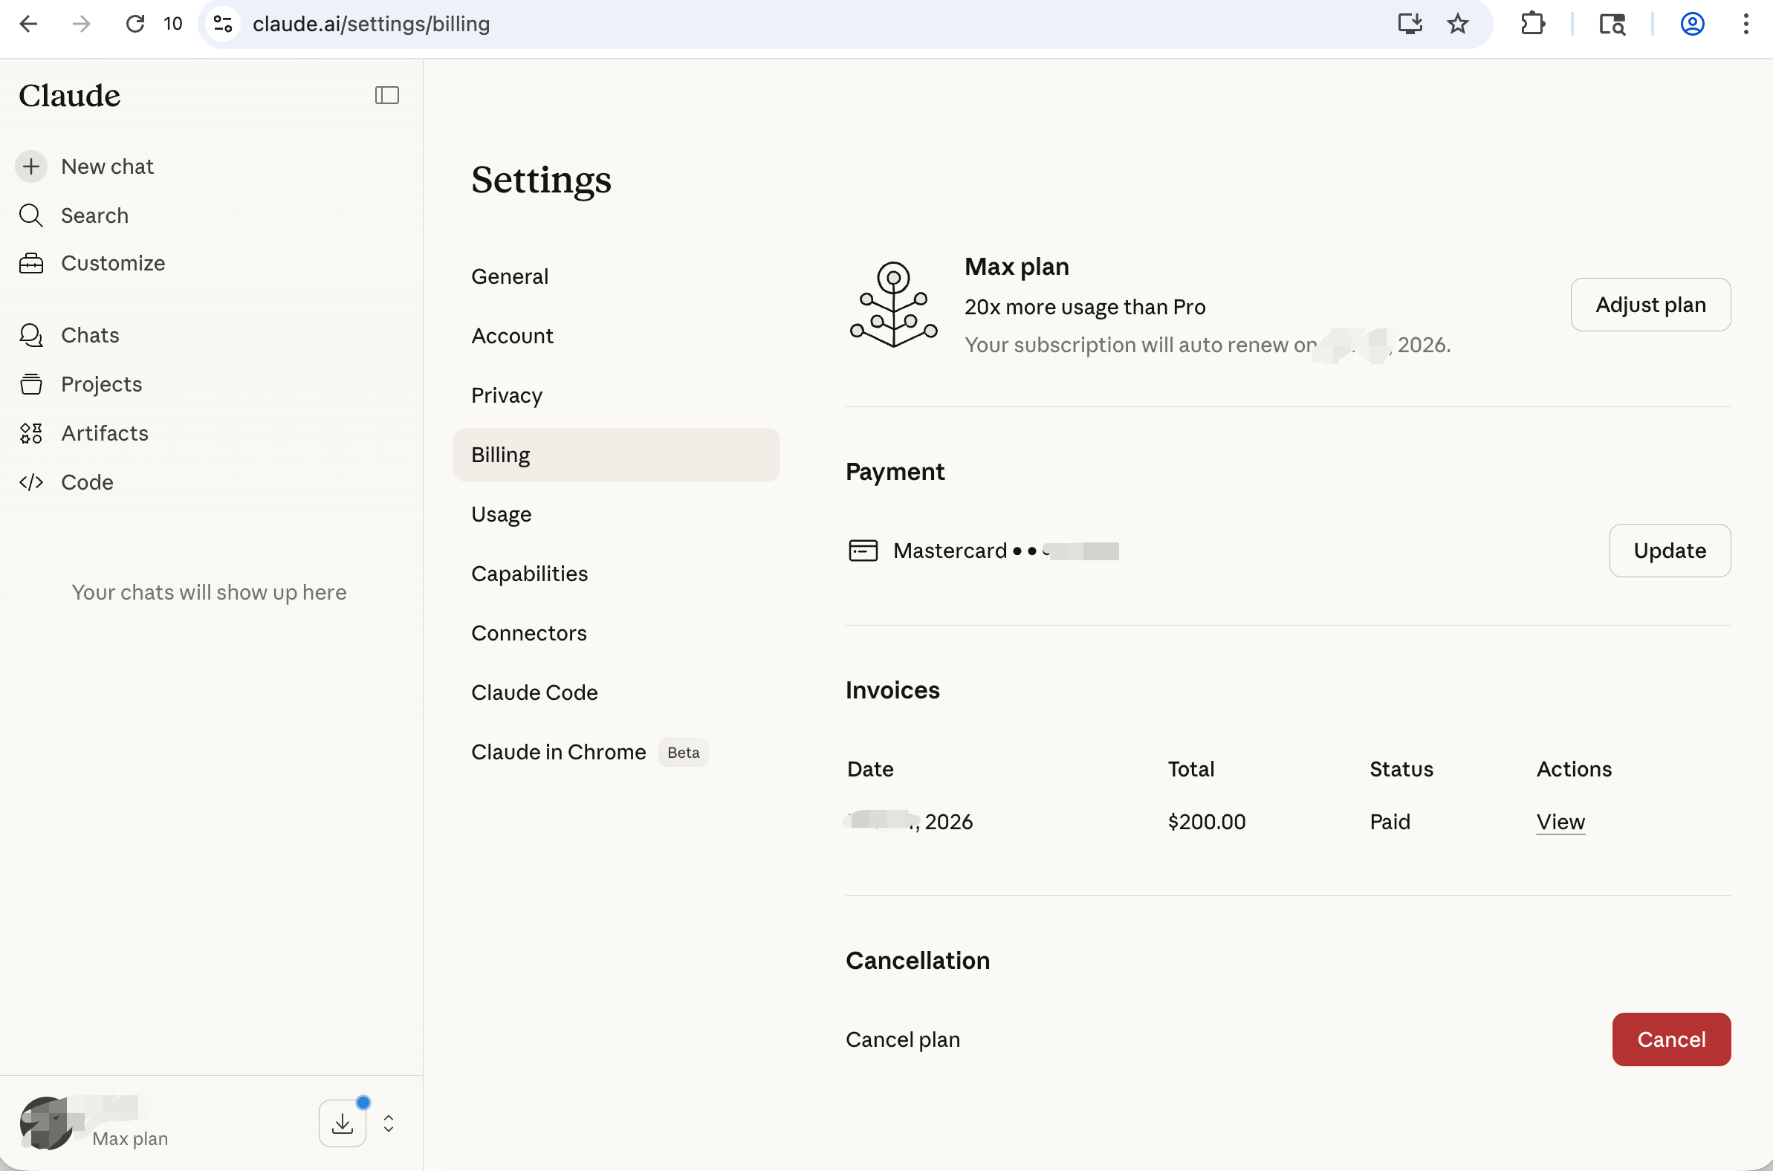Click the New chat plus icon
The width and height of the screenshot is (1773, 1171).
click(x=31, y=166)
